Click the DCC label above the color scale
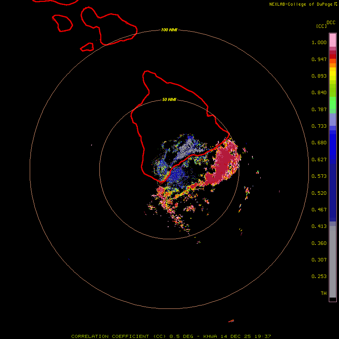 click(331, 23)
